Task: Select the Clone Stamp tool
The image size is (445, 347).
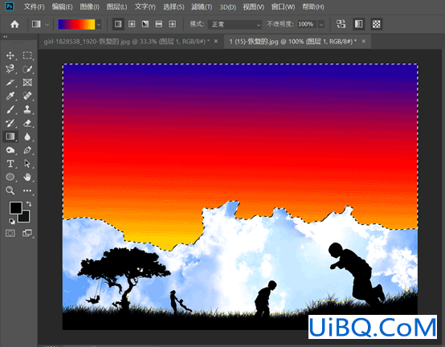Action: (27, 109)
